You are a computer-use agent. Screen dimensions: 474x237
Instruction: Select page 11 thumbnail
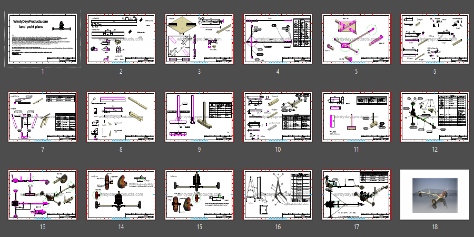(356, 117)
